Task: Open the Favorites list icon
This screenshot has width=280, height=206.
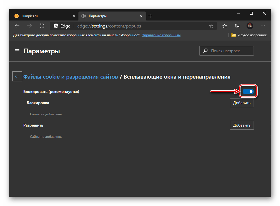Action: pyautogui.click(x=225, y=26)
